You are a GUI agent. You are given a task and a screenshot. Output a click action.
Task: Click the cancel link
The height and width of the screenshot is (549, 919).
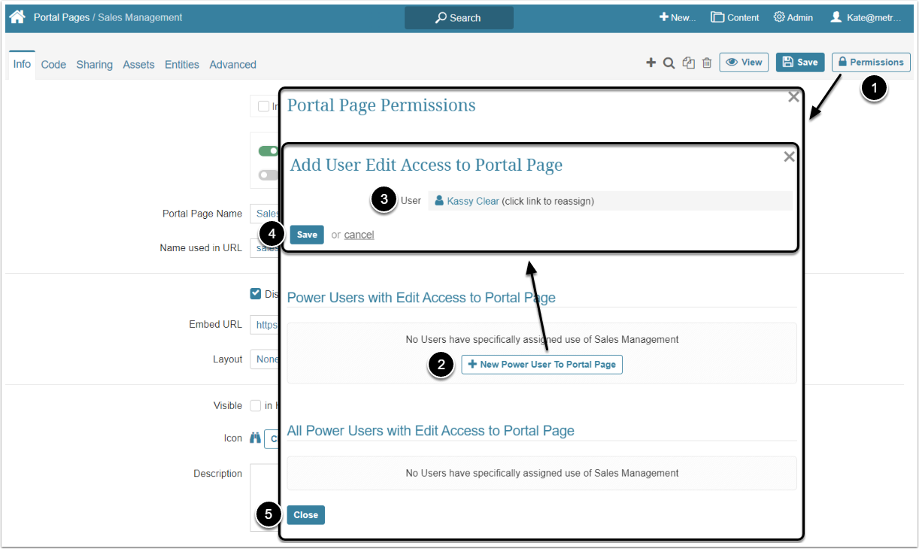[359, 235]
